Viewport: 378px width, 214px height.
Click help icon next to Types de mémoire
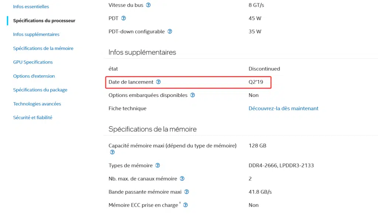click(158, 166)
